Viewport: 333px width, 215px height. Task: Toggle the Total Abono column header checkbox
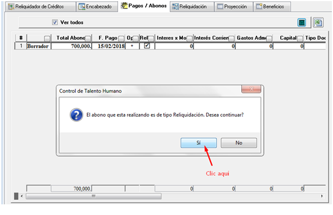88,39
